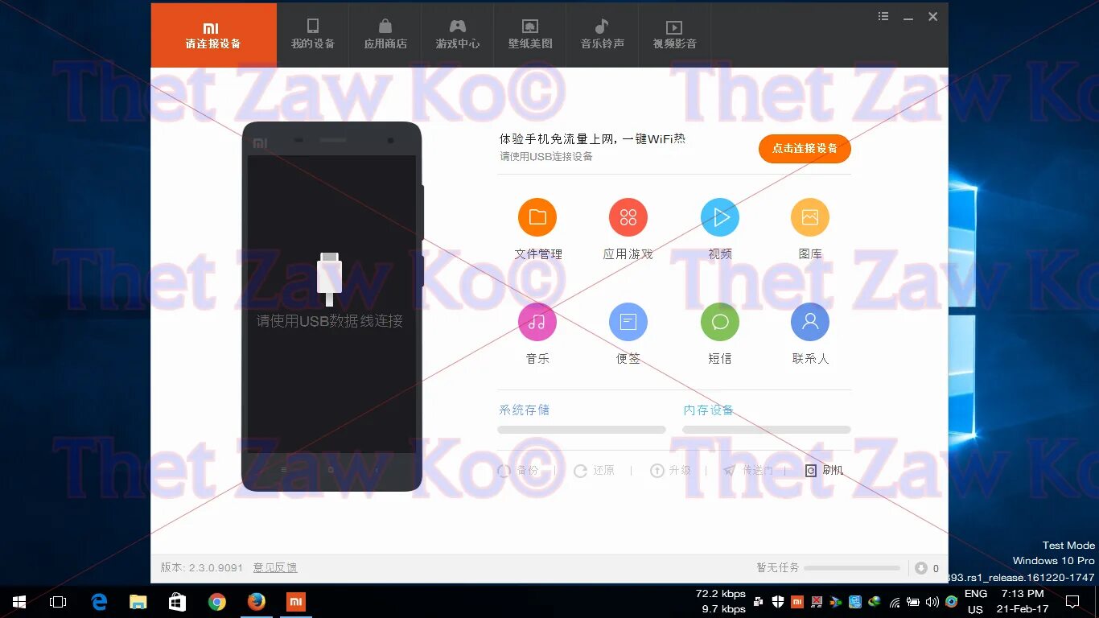This screenshot has width=1099, height=618.
Task: Open the 意见反馈 feedback link
Action: tap(275, 567)
